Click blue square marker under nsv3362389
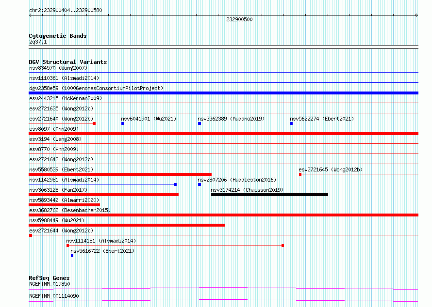Image resolution: width=432 pixels, height=307 pixels. point(199,123)
